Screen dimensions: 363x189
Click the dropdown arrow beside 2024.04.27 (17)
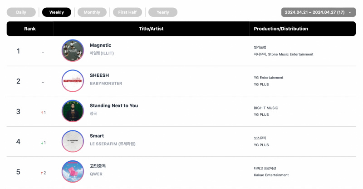coord(350,12)
